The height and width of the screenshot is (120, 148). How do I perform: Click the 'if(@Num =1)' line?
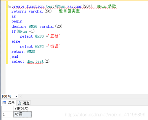click(x=23, y=31)
